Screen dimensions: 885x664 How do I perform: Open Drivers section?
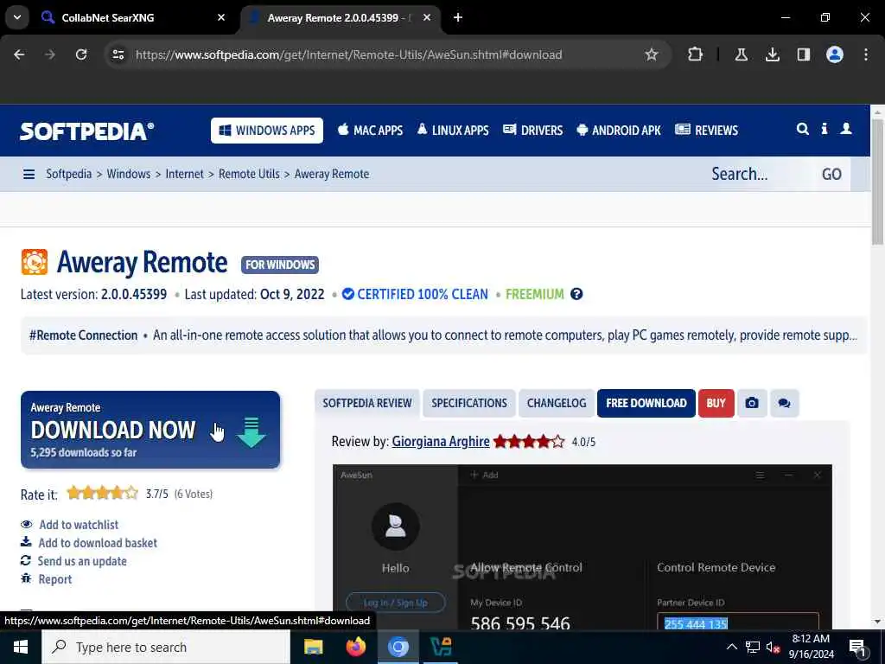[532, 131]
